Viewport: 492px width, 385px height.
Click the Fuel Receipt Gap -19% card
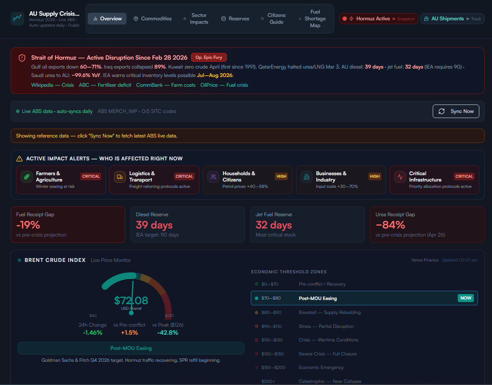tap(68, 225)
